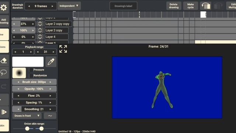Enable the Randomize checkbox
This screenshot has width=236, height=133.
[x=31, y=75]
